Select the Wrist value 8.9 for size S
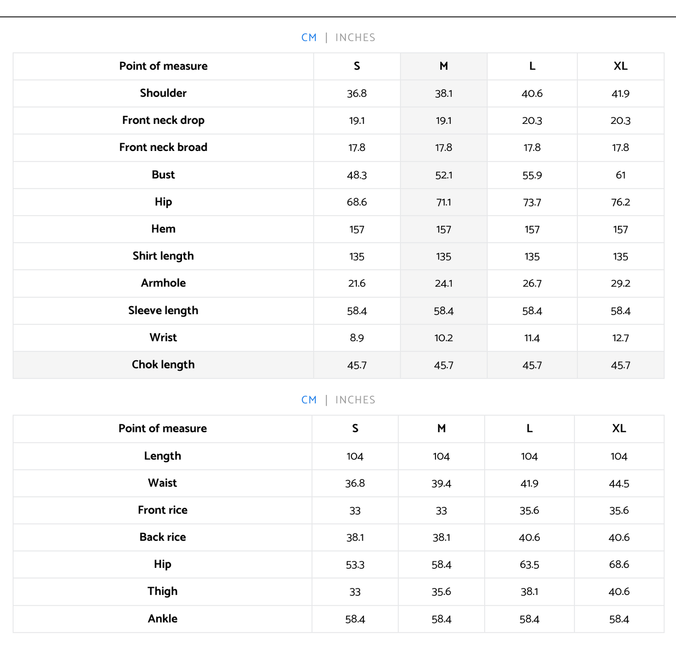The height and width of the screenshot is (652, 676). click(x=356, y=338)
